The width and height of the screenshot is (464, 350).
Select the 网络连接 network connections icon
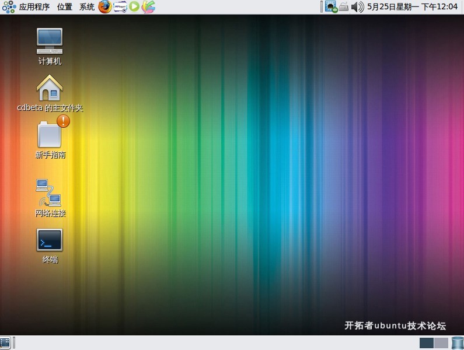point(50,198)
